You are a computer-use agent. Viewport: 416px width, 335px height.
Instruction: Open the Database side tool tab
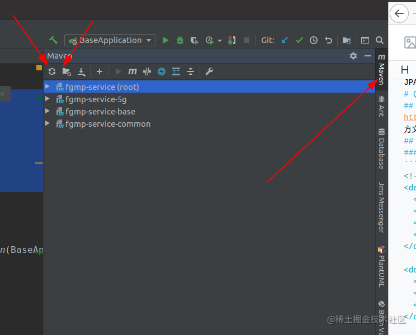tap(381, 149)
